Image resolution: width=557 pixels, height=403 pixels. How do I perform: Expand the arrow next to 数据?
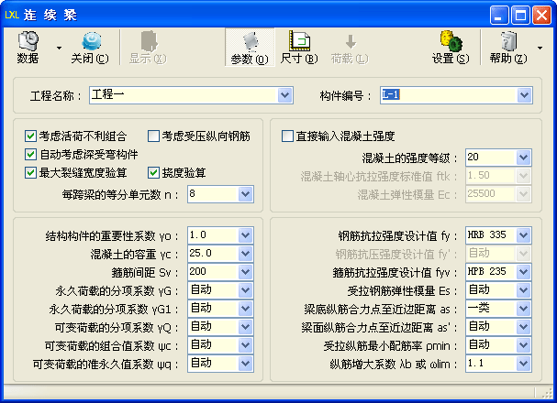[x=59, y=48]
